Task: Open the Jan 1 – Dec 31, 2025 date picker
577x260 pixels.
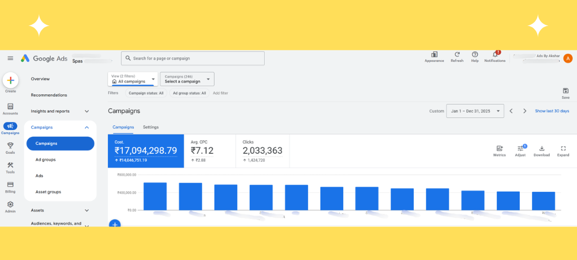Action: [475, 111]
